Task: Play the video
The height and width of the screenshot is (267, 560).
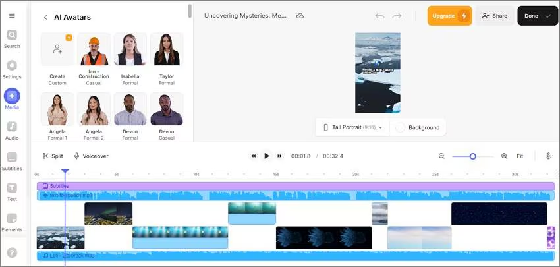Action: tap(266, 156)
